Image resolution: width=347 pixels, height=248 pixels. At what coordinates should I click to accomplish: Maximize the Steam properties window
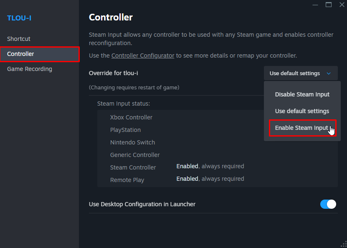tap(329, 5)
